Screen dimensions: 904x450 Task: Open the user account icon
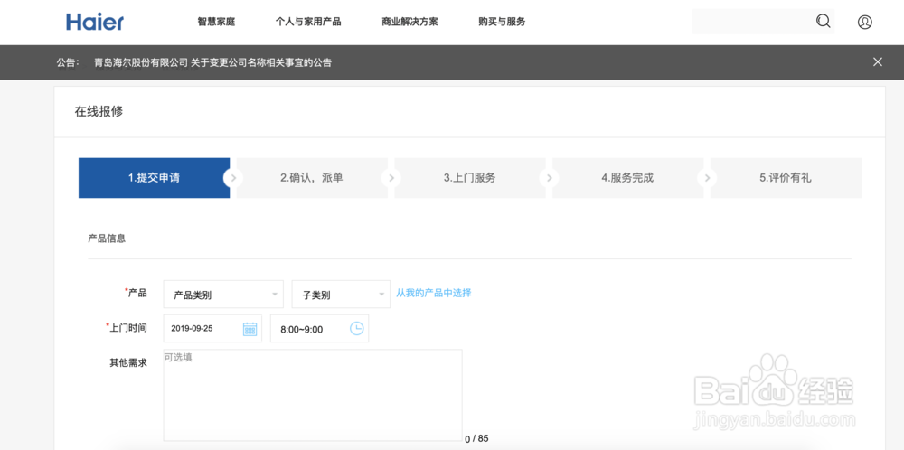coord(865,22)
